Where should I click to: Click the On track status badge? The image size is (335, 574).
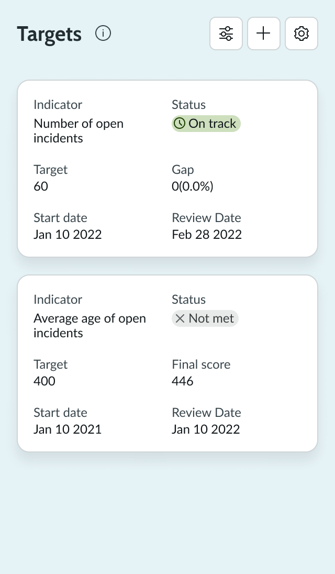click(x=206, y=123)
